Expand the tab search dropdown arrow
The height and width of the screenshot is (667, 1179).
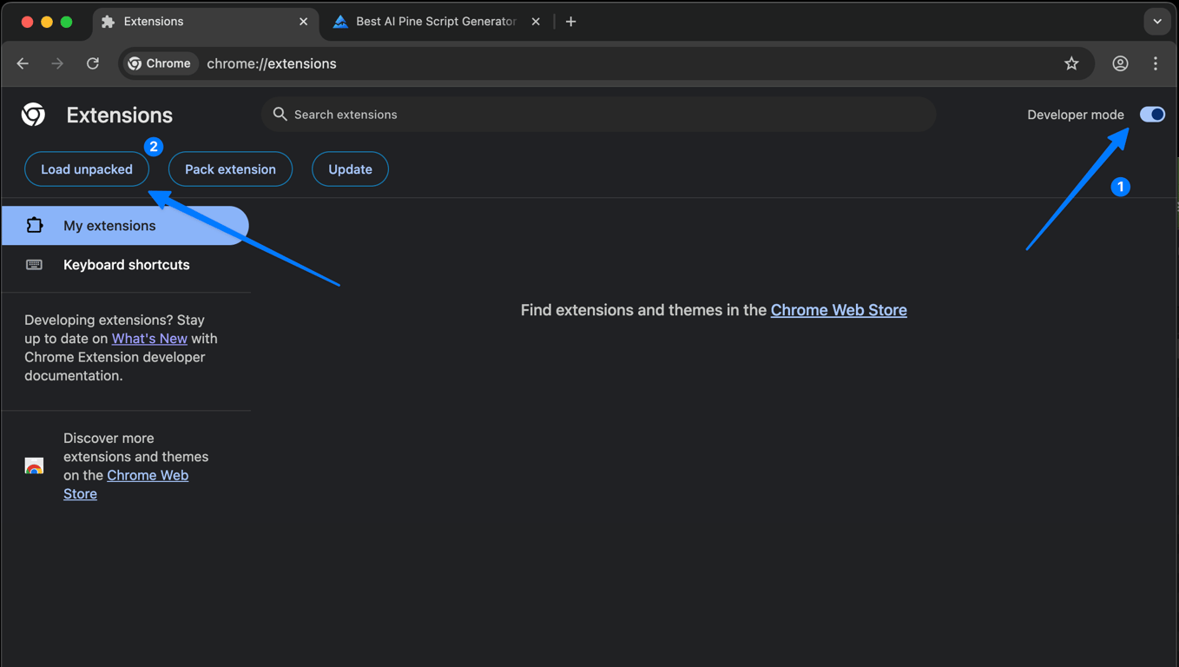tap(1156, 22)
